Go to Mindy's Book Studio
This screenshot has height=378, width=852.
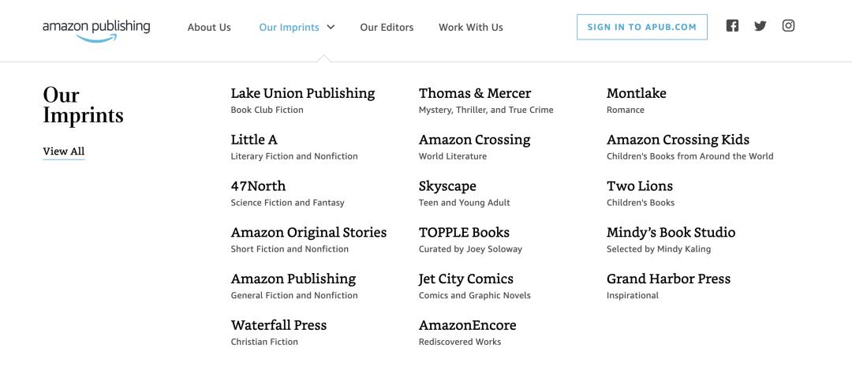click(x=671, y=233)
